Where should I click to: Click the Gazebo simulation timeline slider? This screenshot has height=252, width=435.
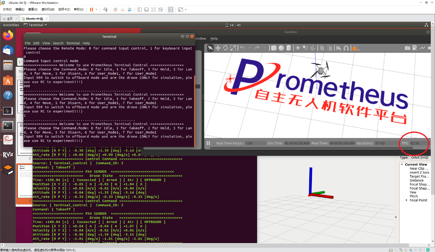311,148
